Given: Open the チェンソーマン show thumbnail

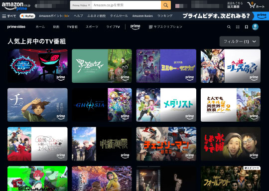Looking at the screenshot, I should click(x=166, y=144).
